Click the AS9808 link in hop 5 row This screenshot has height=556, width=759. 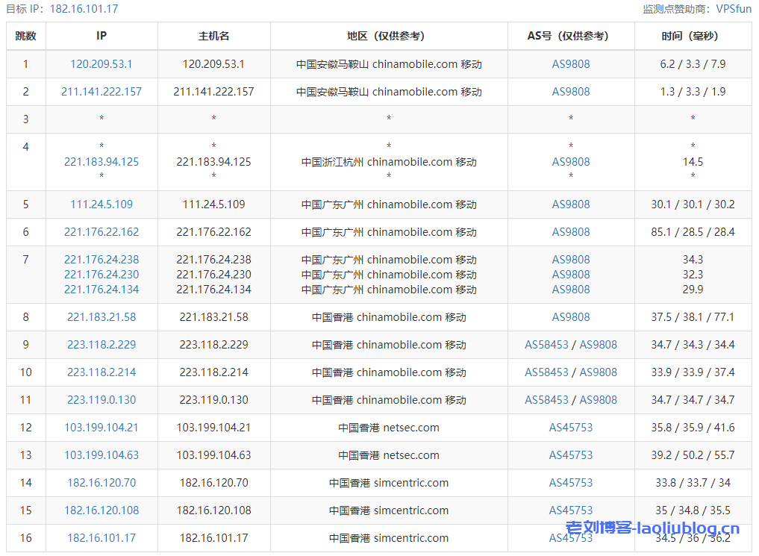[x=571, y=204]
